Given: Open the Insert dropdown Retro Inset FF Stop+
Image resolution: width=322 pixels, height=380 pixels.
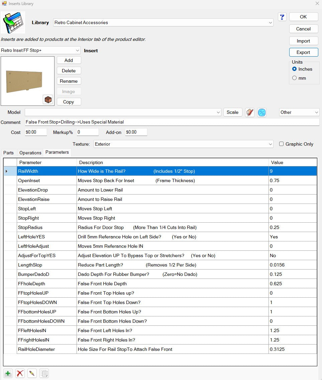Looking at the screenshot, I should tap(77, 51).
